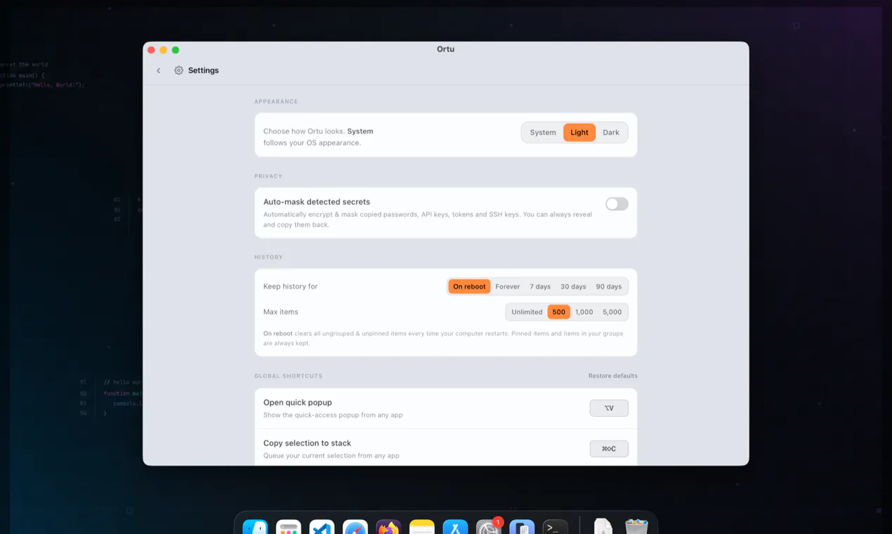Image resolution: width=892 pixels, height=534 pixels.
Task: Keep history for 90 days
Action: [609, 287]
